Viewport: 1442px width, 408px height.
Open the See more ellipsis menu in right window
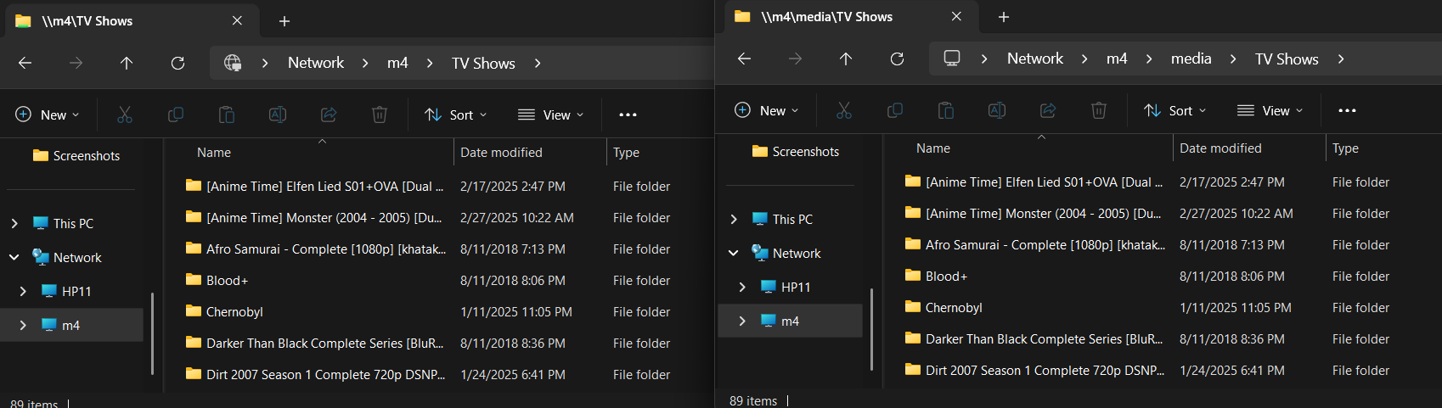(1347, 110)
